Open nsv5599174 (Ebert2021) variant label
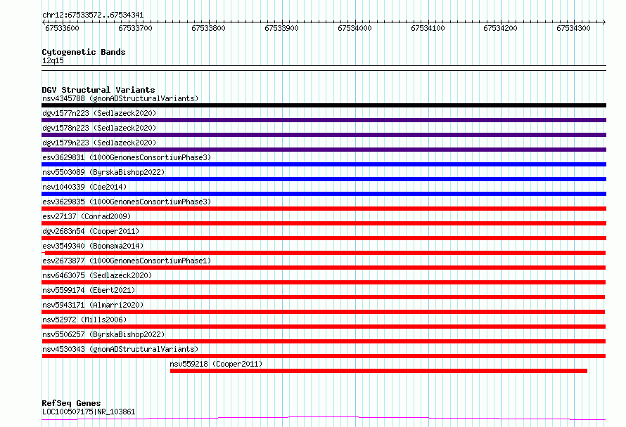Image resolution: width=626 pixels, height=427 pixels. [x=89, y=290]
